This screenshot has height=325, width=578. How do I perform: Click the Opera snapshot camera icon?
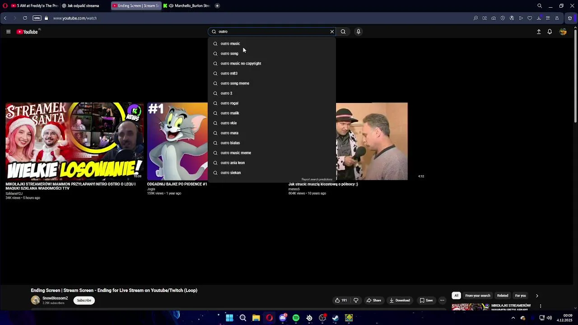tap(494, 18)
